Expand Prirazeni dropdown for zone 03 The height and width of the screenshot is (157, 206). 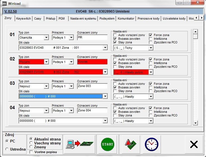[71, 86]
